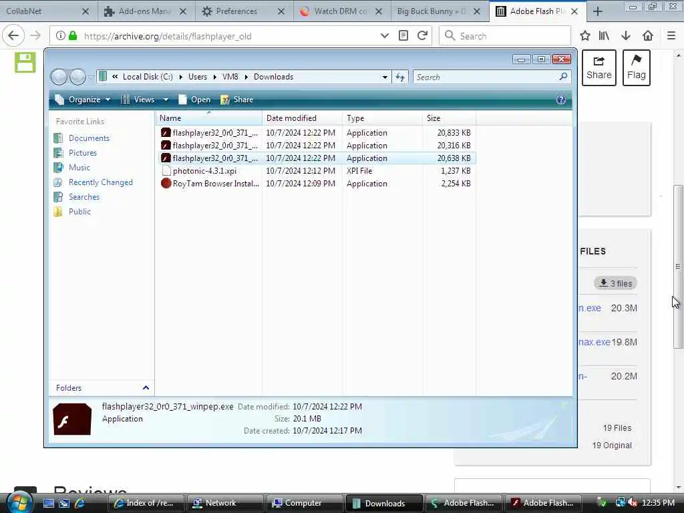Sort files by Name column header
The image size is (684, 513).
click(x=209, y=118)
